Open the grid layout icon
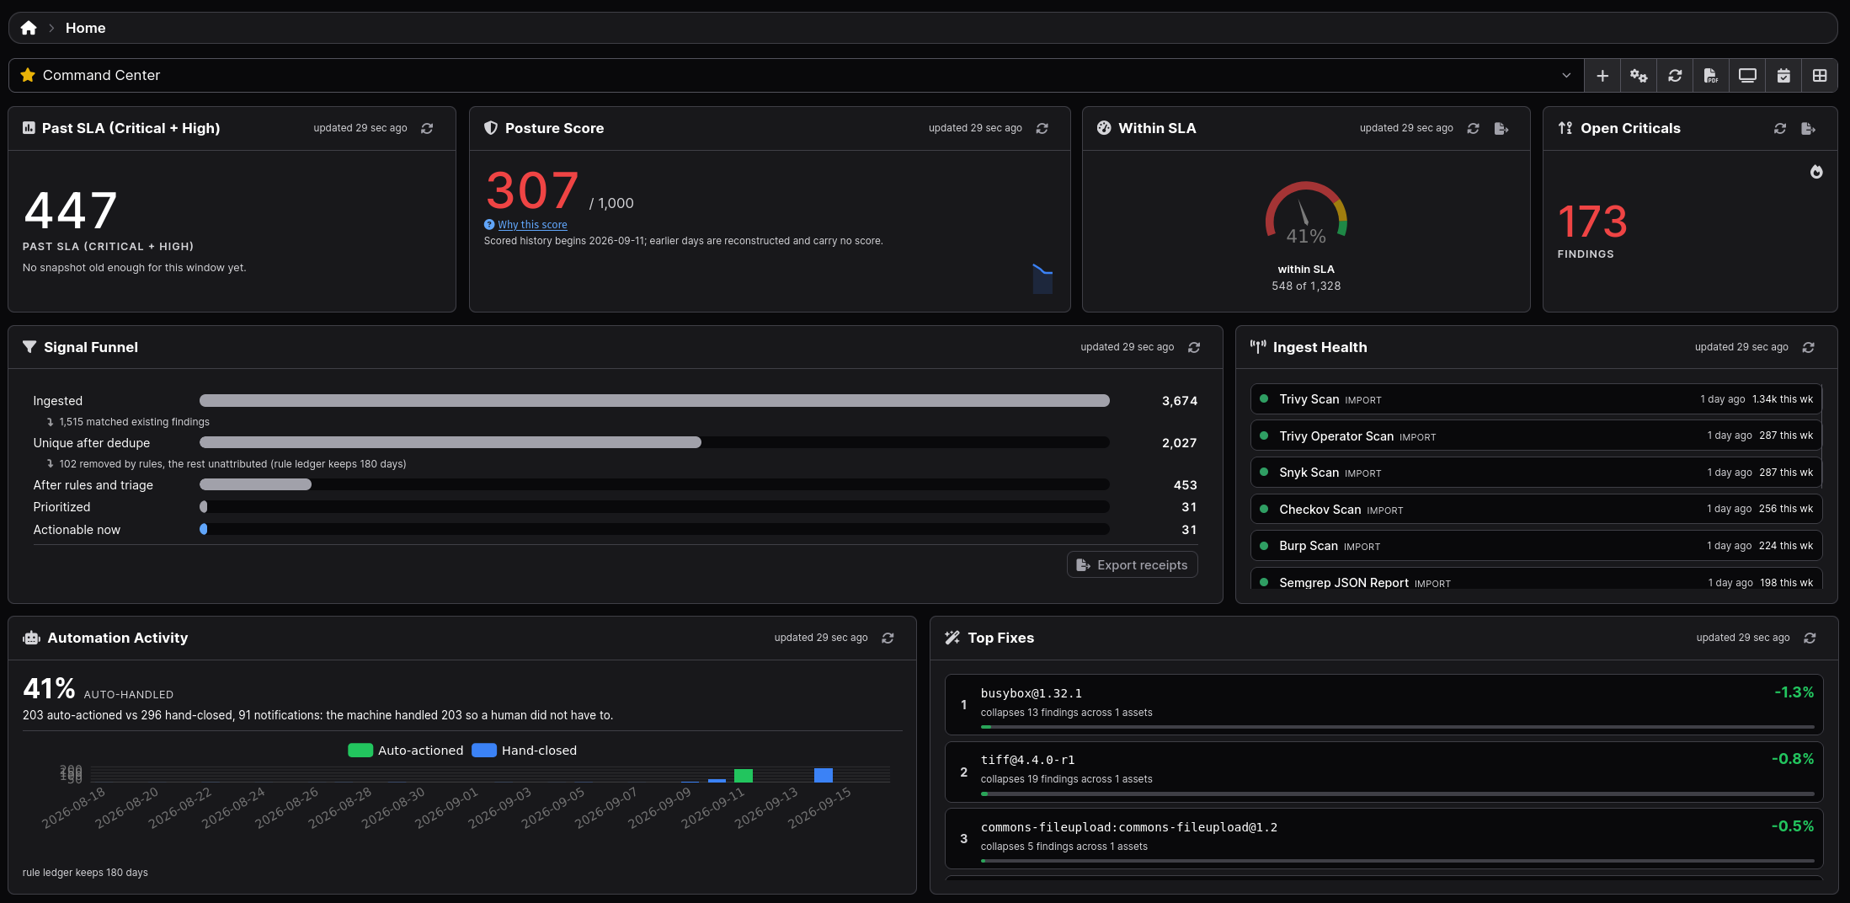Viewport: 1850px width, 903px height. click(1820, 76)
